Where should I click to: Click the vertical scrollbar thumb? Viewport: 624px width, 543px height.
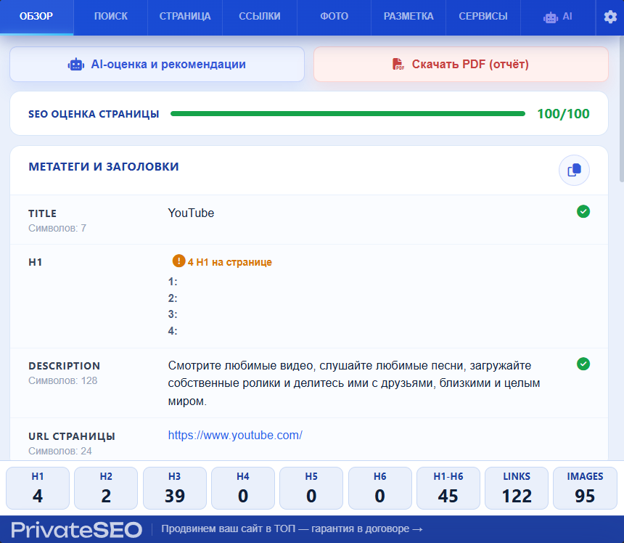[622, 107]
